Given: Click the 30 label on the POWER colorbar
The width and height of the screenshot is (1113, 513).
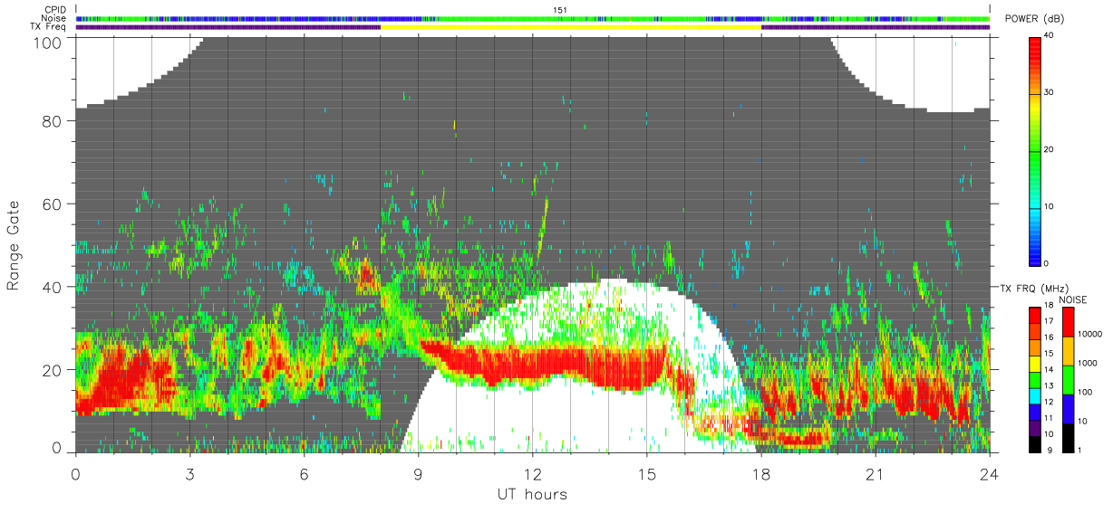Looking at the screenshot, I should [1050, 93].
